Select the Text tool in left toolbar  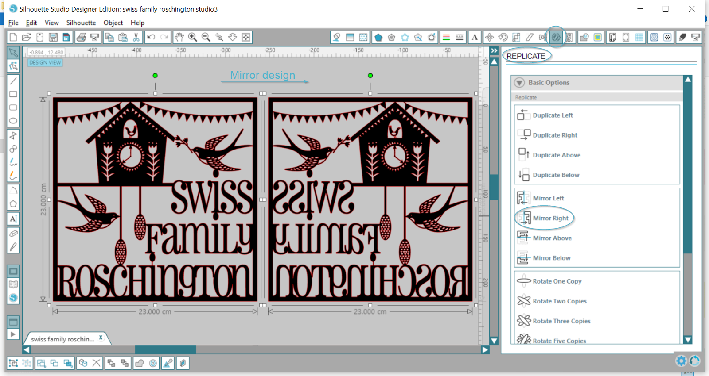coord(13,219)
